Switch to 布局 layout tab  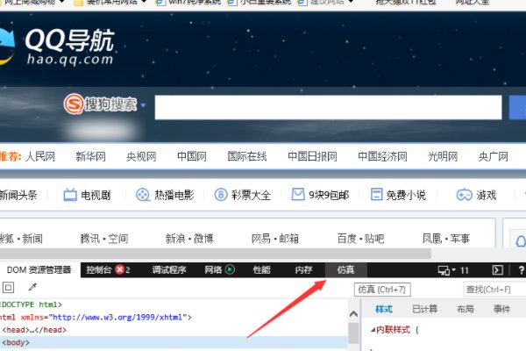466,310
